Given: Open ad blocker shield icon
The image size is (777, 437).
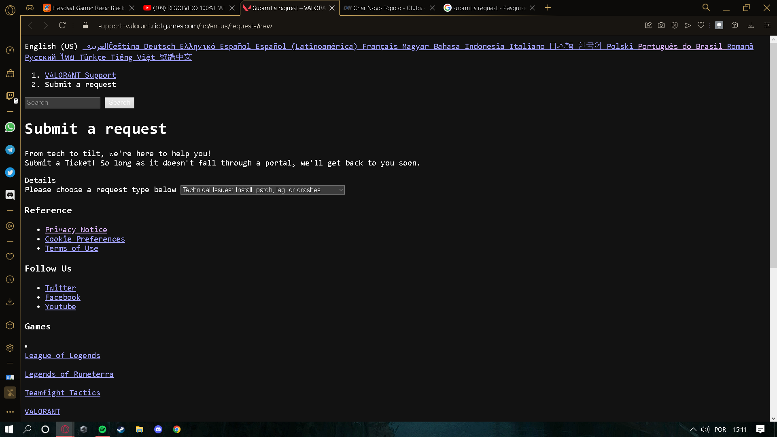Looking at the screenshot, I should 675,25.
